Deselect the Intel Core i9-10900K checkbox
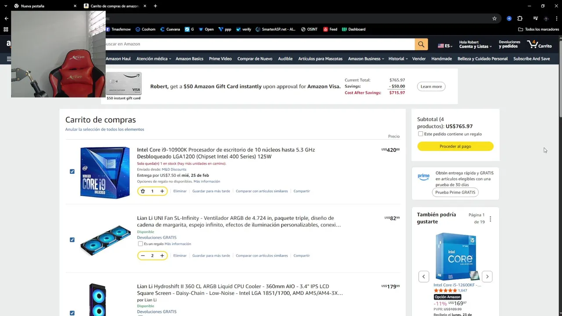562x316 pixels. (x=72, y=172)
